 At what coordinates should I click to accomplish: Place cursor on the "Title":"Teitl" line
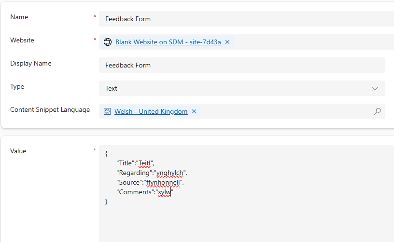pos(135,163)
